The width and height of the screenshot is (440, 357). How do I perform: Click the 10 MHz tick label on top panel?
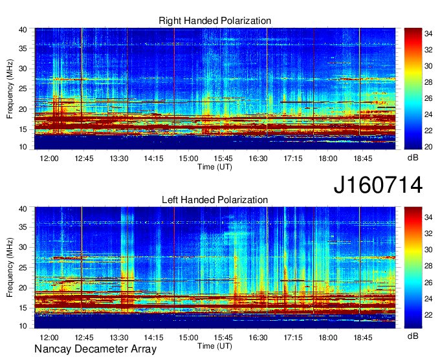click(23, 147)
